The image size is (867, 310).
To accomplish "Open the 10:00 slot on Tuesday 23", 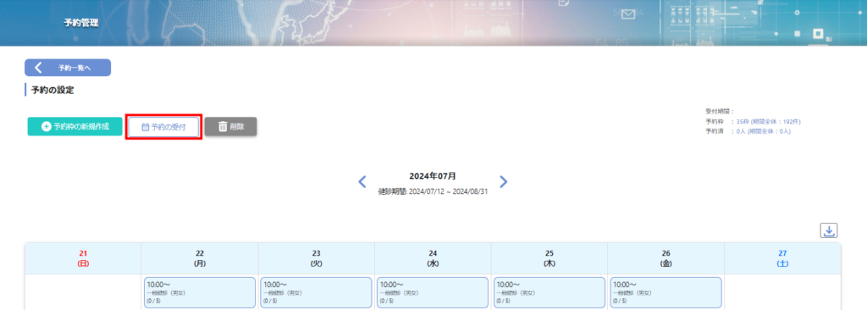I will tap(317, 292).
